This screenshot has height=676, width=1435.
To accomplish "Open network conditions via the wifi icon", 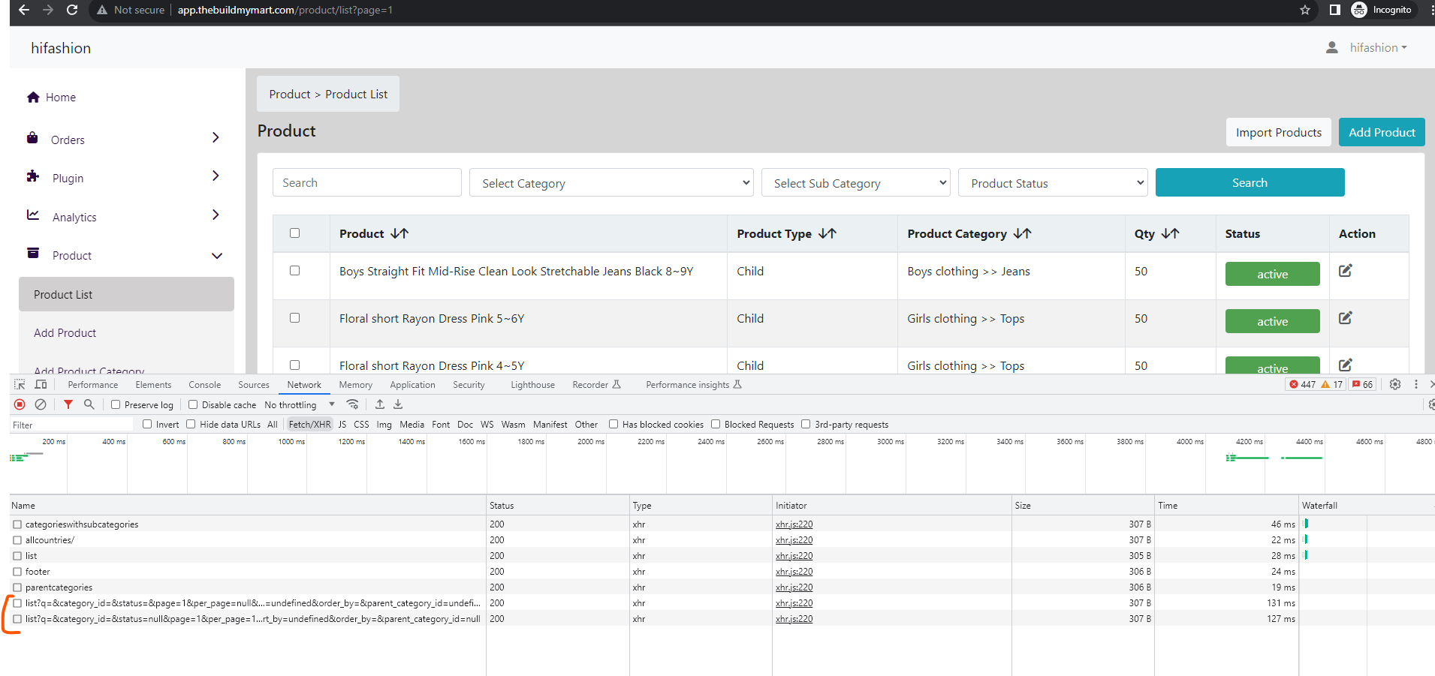I will 352,404.
